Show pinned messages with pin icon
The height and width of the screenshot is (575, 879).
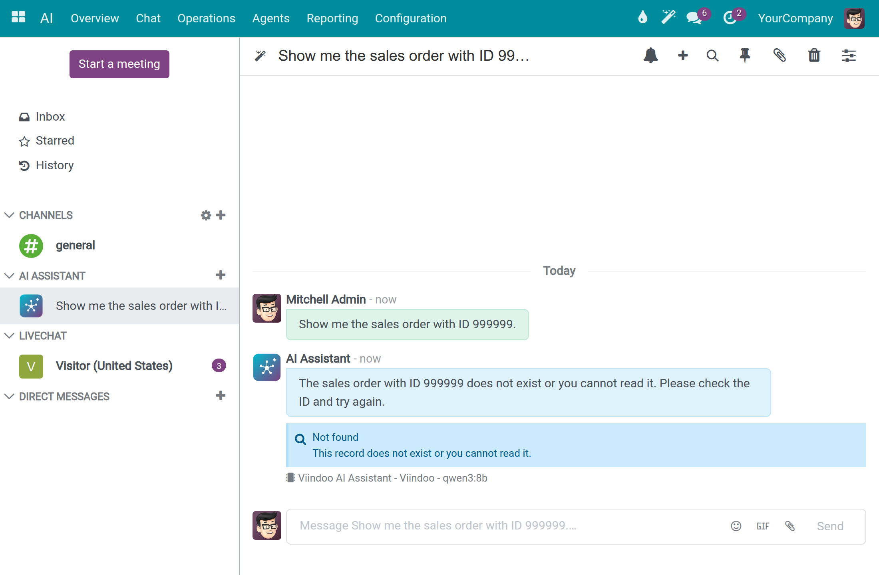(745, 56)
